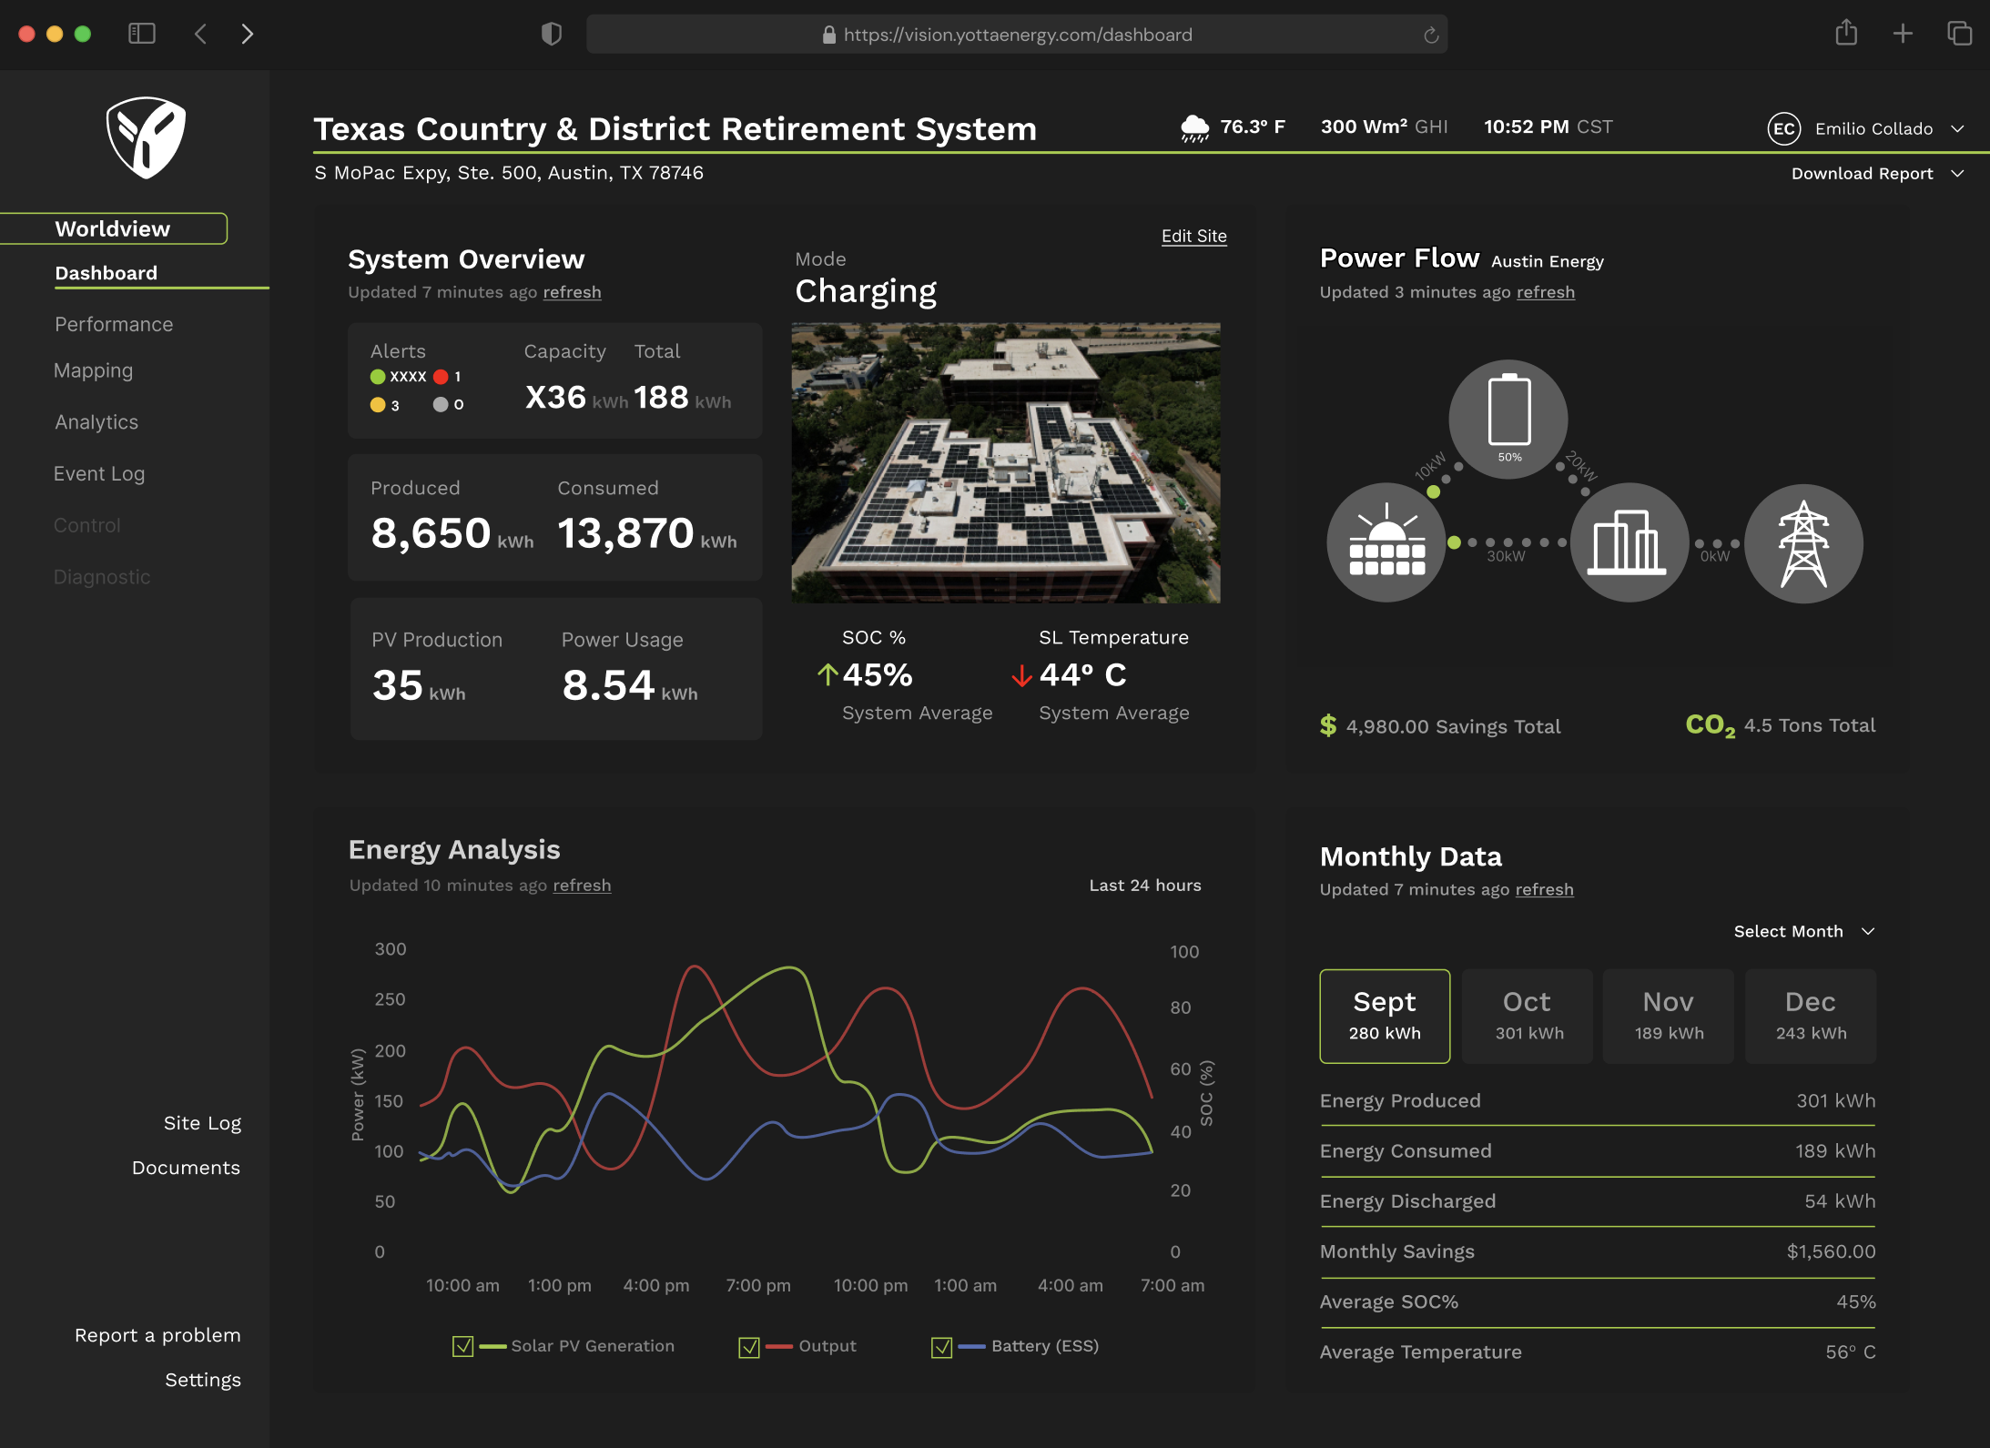Click the aerial site photo thumbnail

click(1005, 462)
